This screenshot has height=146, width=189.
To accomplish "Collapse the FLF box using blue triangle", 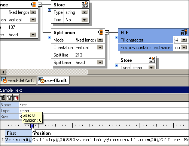I will pyautogui.click(x=116, y=38).
